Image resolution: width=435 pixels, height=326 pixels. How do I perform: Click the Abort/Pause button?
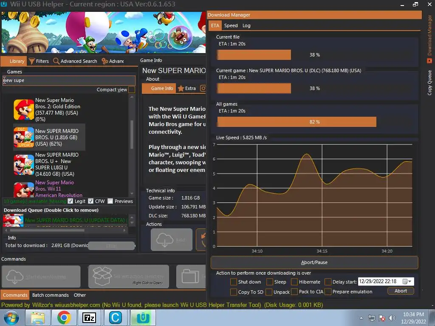coord(314,262)
